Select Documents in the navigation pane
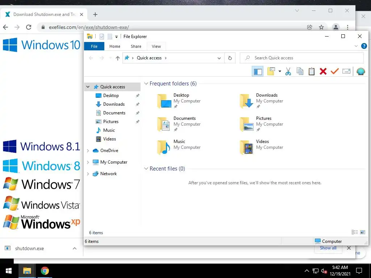 114,113
